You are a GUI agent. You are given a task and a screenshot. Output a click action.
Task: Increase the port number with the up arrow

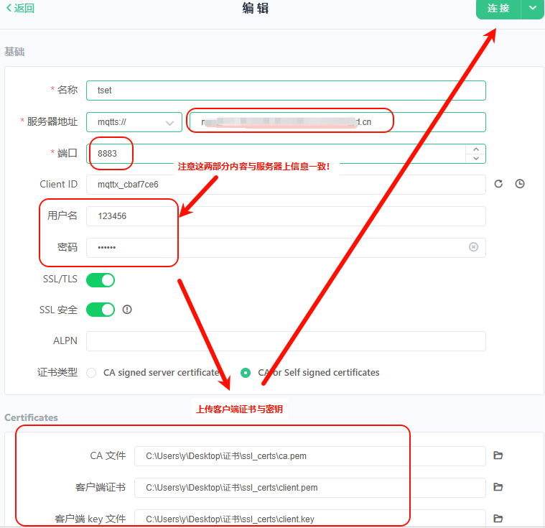click(475, 149)
